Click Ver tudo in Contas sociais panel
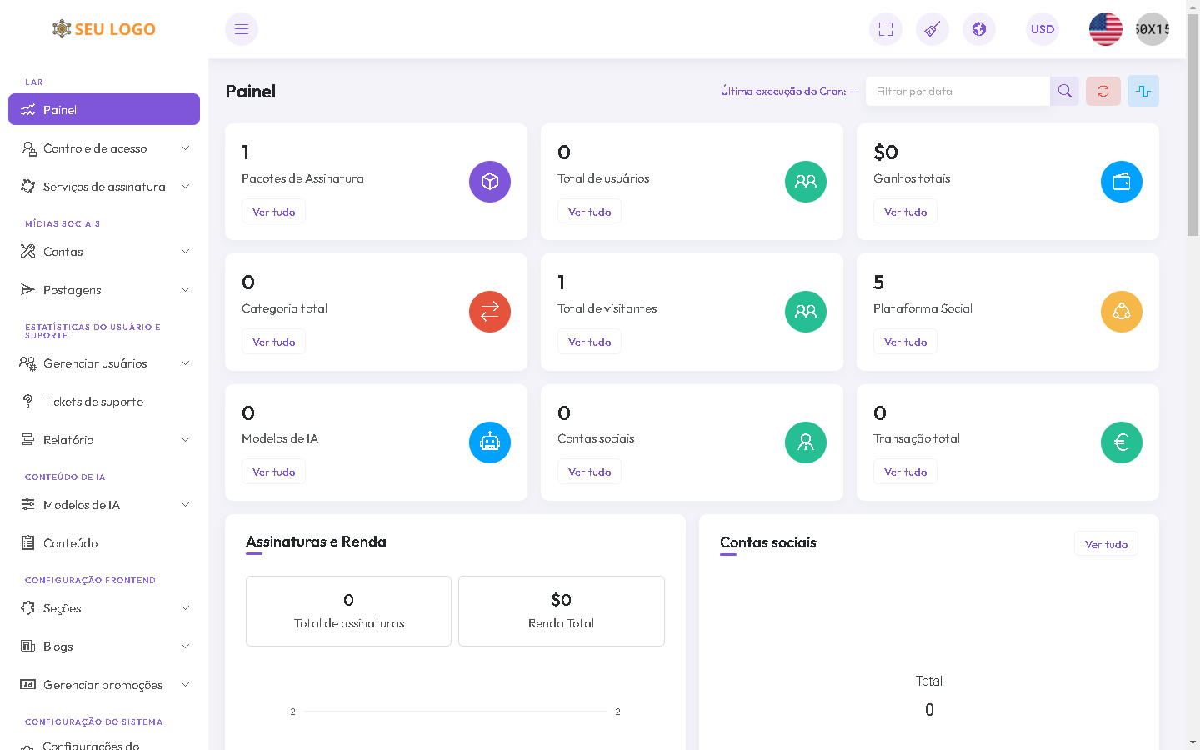This screenshot has width=1200, height=750. tap(1106, 544)
